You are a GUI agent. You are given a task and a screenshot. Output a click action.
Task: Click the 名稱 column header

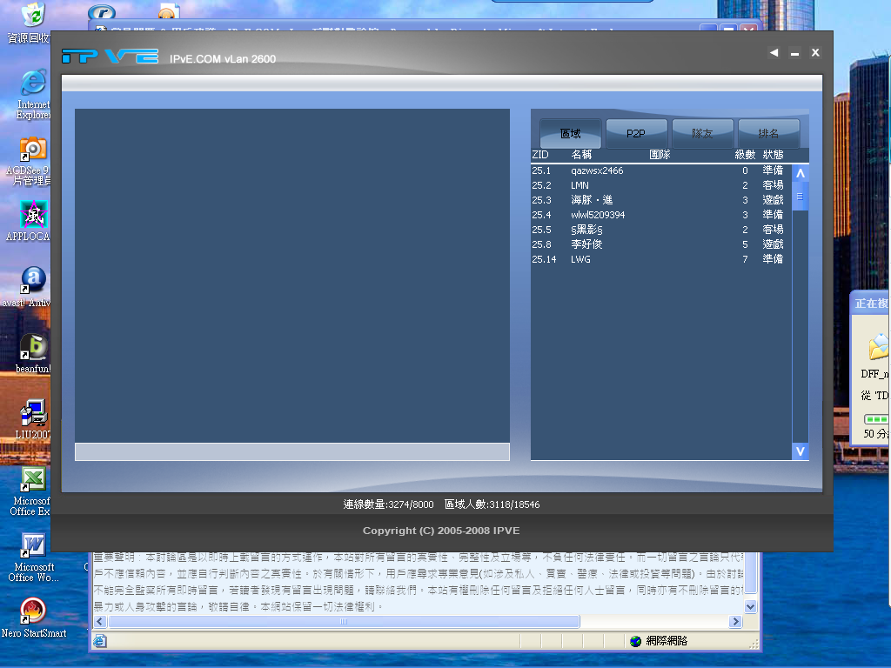point(581,155)
